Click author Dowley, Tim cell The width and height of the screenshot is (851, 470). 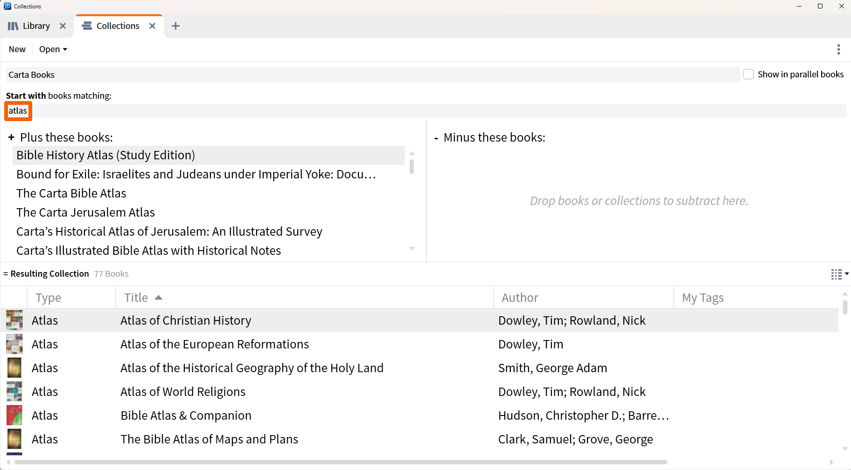(530, 344)
